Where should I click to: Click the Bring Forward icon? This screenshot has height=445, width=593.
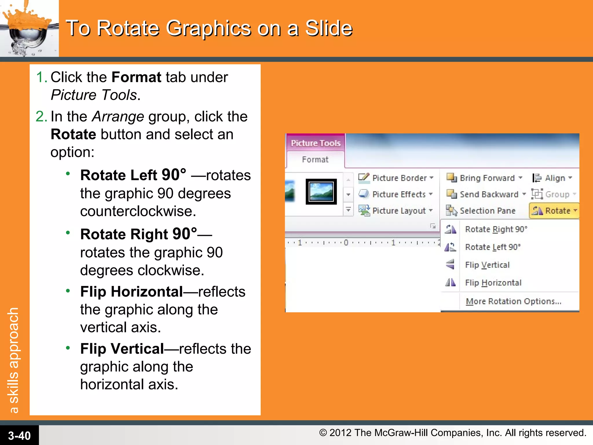click(451, 178)
